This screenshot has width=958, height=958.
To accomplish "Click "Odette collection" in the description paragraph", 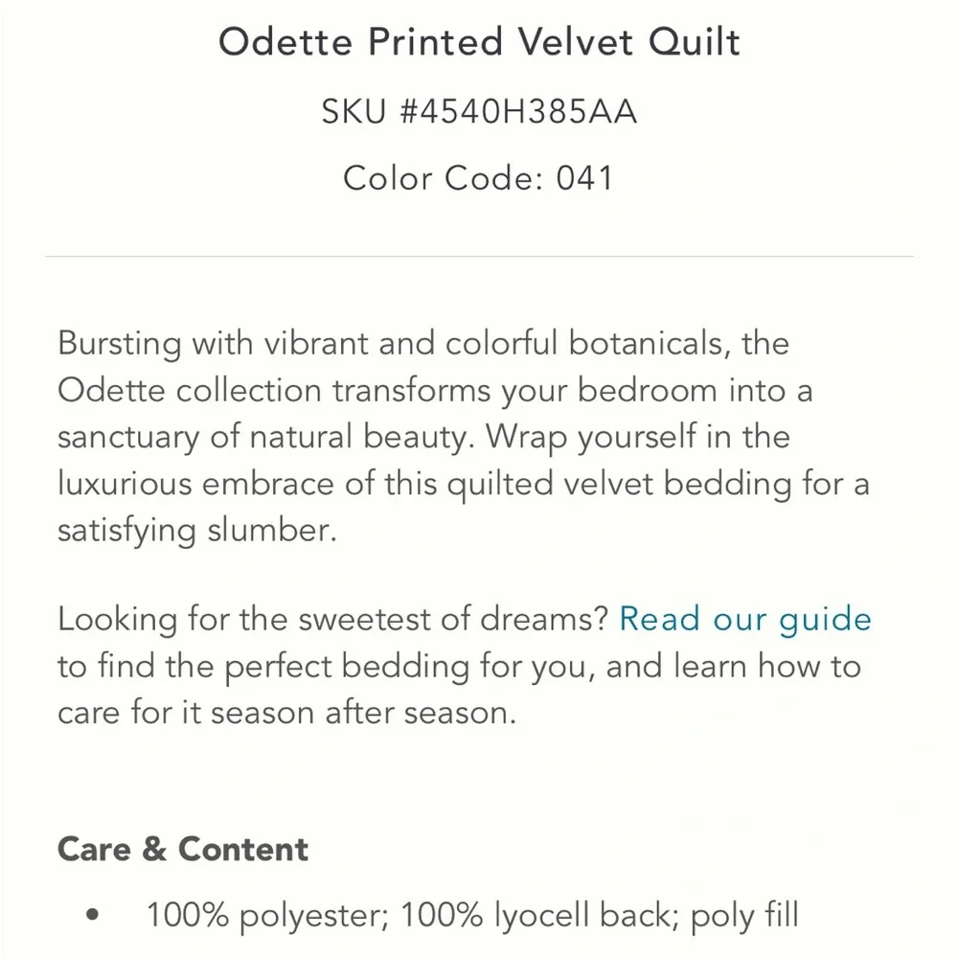I will [190, 391].
